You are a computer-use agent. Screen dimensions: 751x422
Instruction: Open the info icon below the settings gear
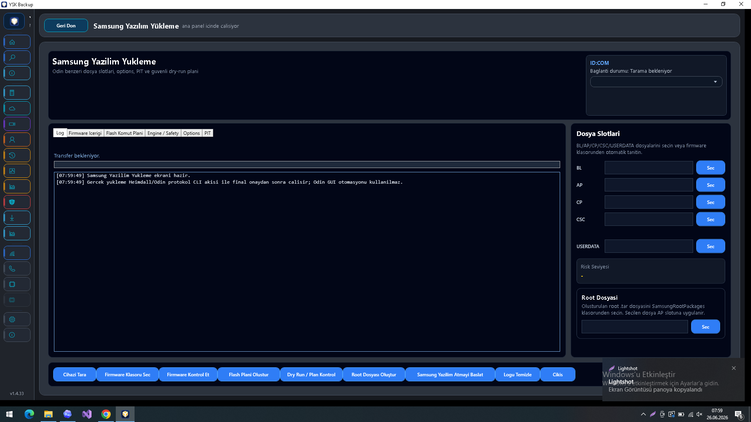pyautogui.click(x=17, y=335)
